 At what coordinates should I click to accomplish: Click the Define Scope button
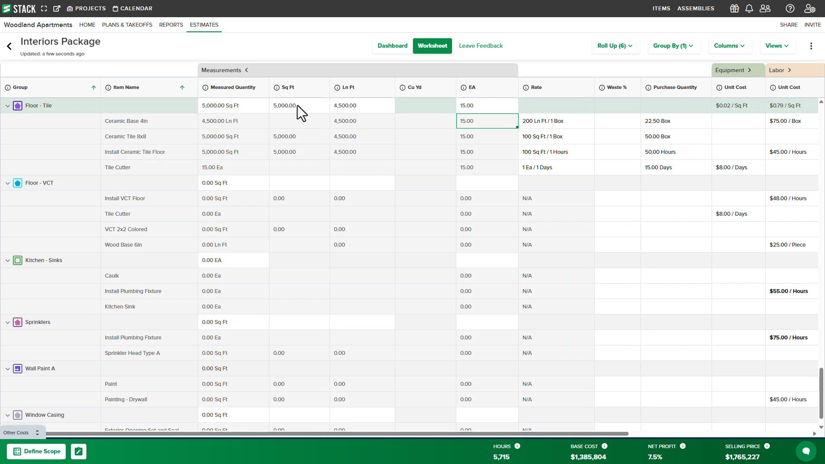pos(37,452)
